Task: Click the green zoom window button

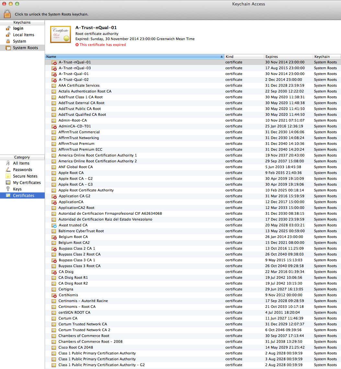Action: tap(17, 4)
